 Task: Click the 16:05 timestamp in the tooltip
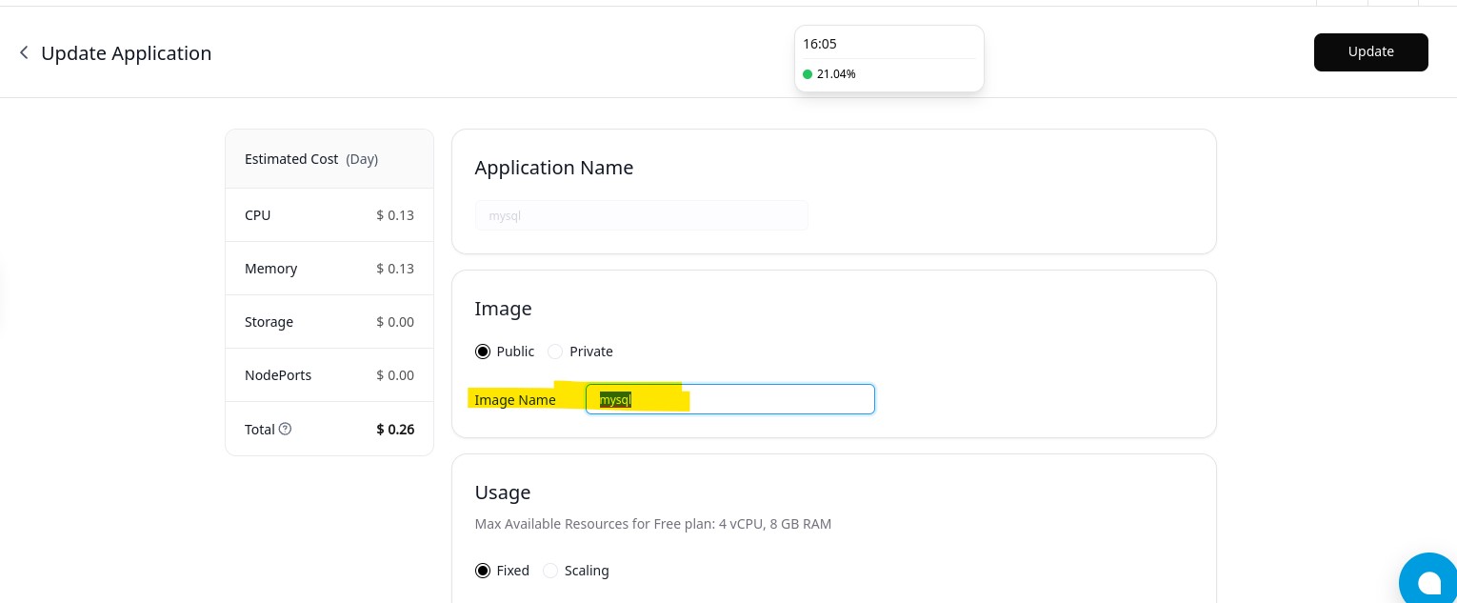pos(820,44)
